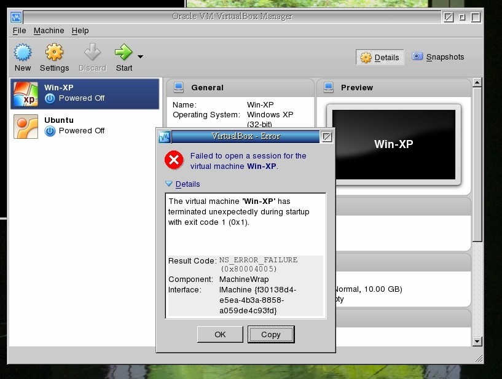Click the Windows XP OS icon
Screen dimensions: 502x379
pyautogui.click(x=26, y=94)
